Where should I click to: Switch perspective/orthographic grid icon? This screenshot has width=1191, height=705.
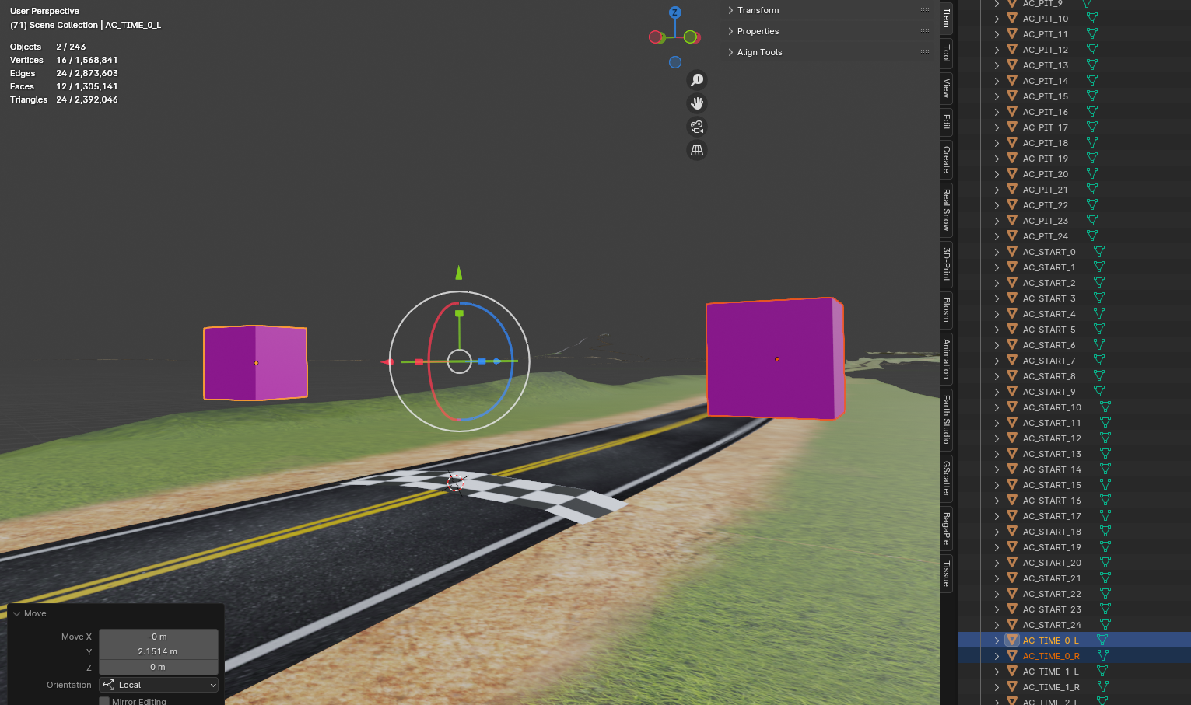click(x=697, y=150)
